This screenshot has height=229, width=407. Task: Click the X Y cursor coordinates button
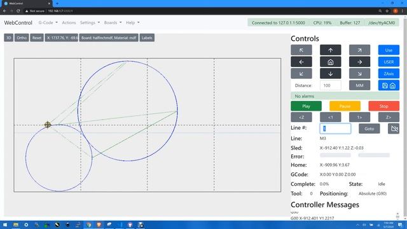tap(61, 38)
